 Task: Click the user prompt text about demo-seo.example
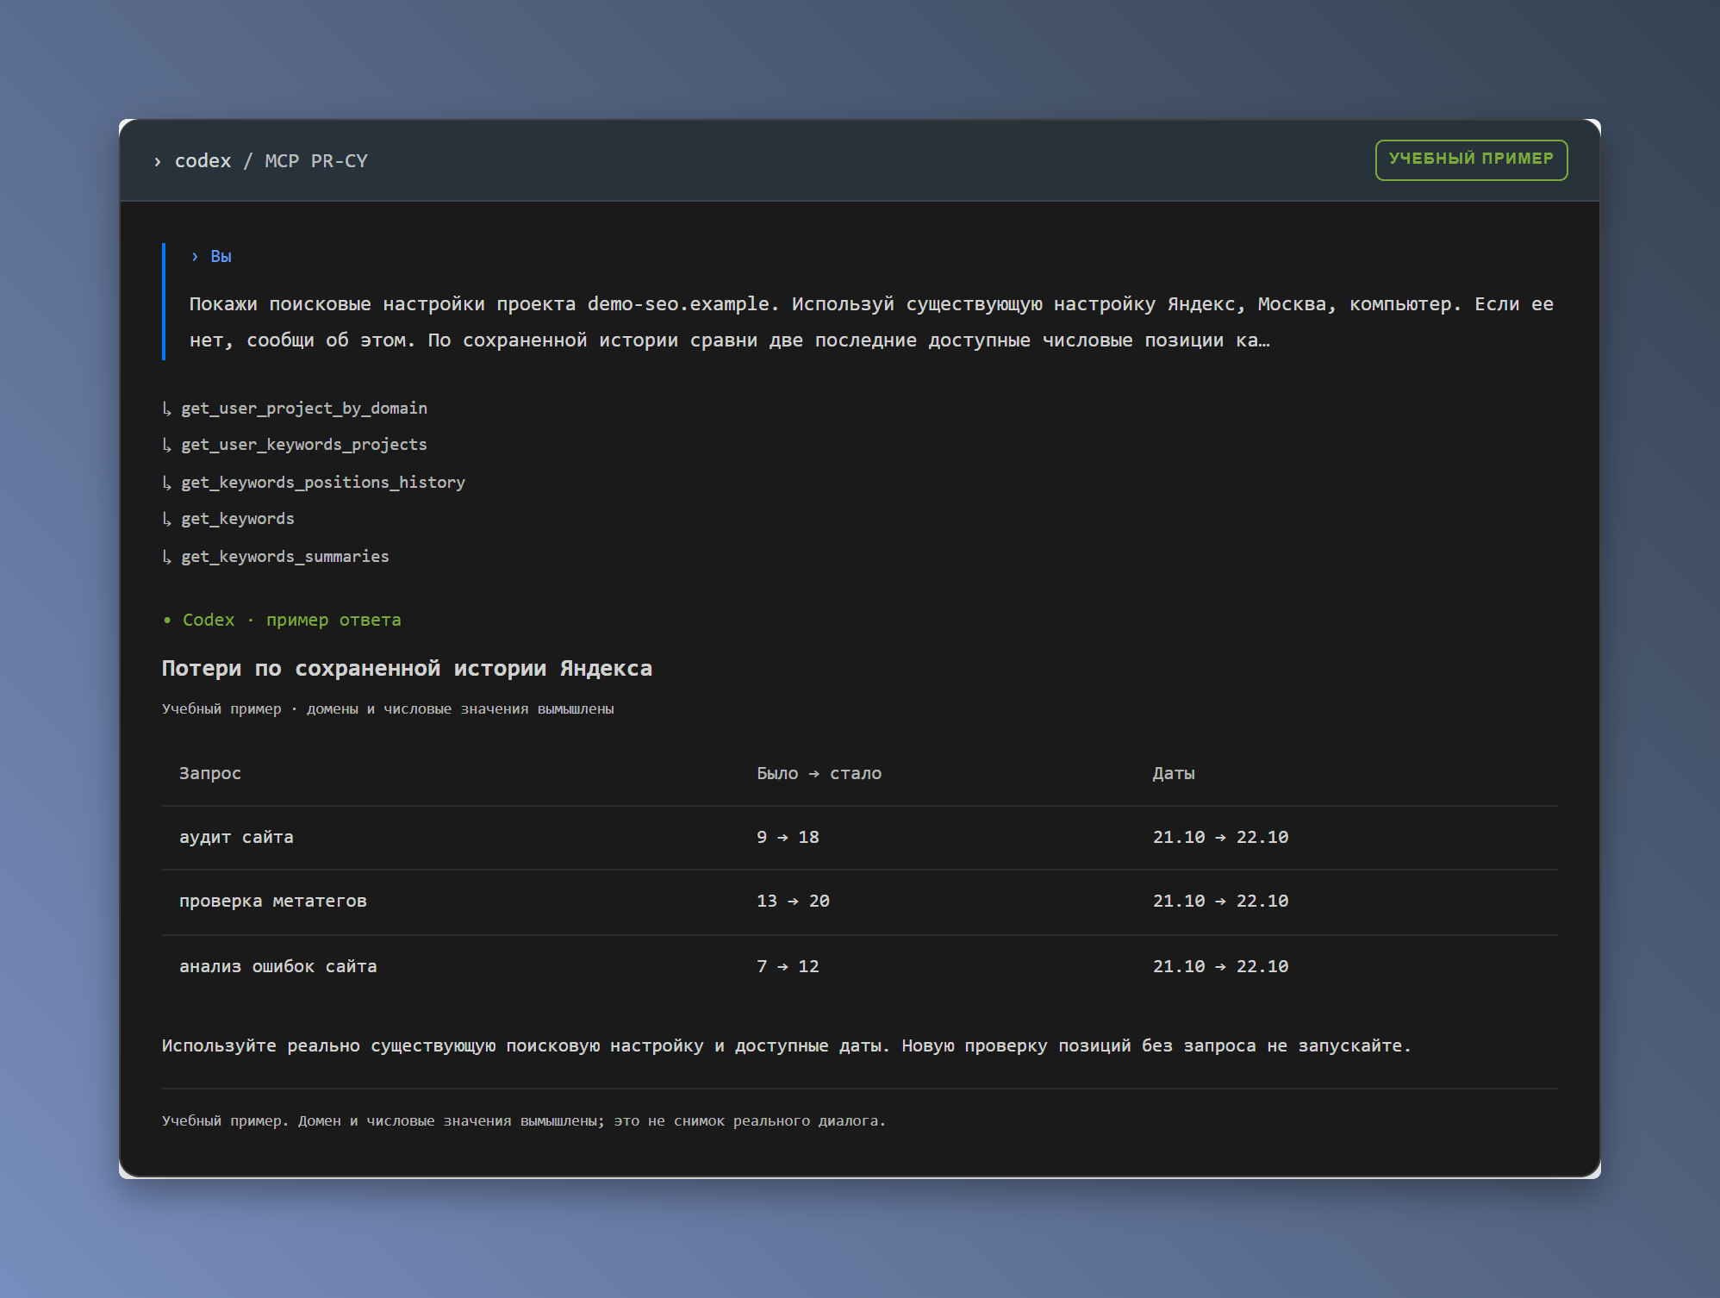pyautogui.click(x=871, y=322)
